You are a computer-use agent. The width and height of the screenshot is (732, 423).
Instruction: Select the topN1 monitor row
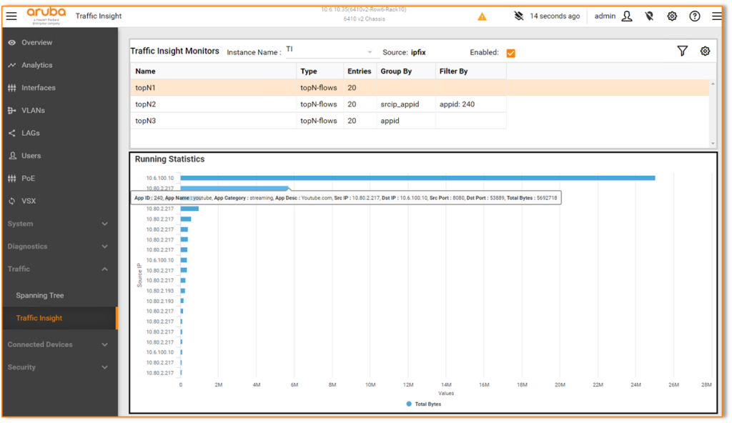(x=420, y=88)
